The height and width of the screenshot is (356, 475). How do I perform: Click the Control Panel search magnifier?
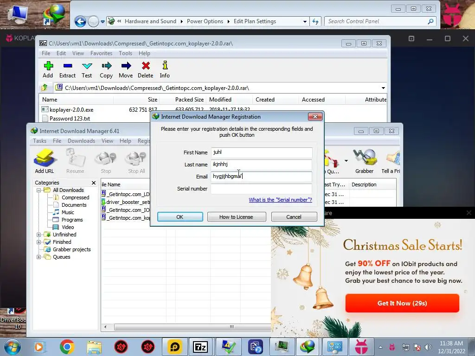(x=430, y=21)
